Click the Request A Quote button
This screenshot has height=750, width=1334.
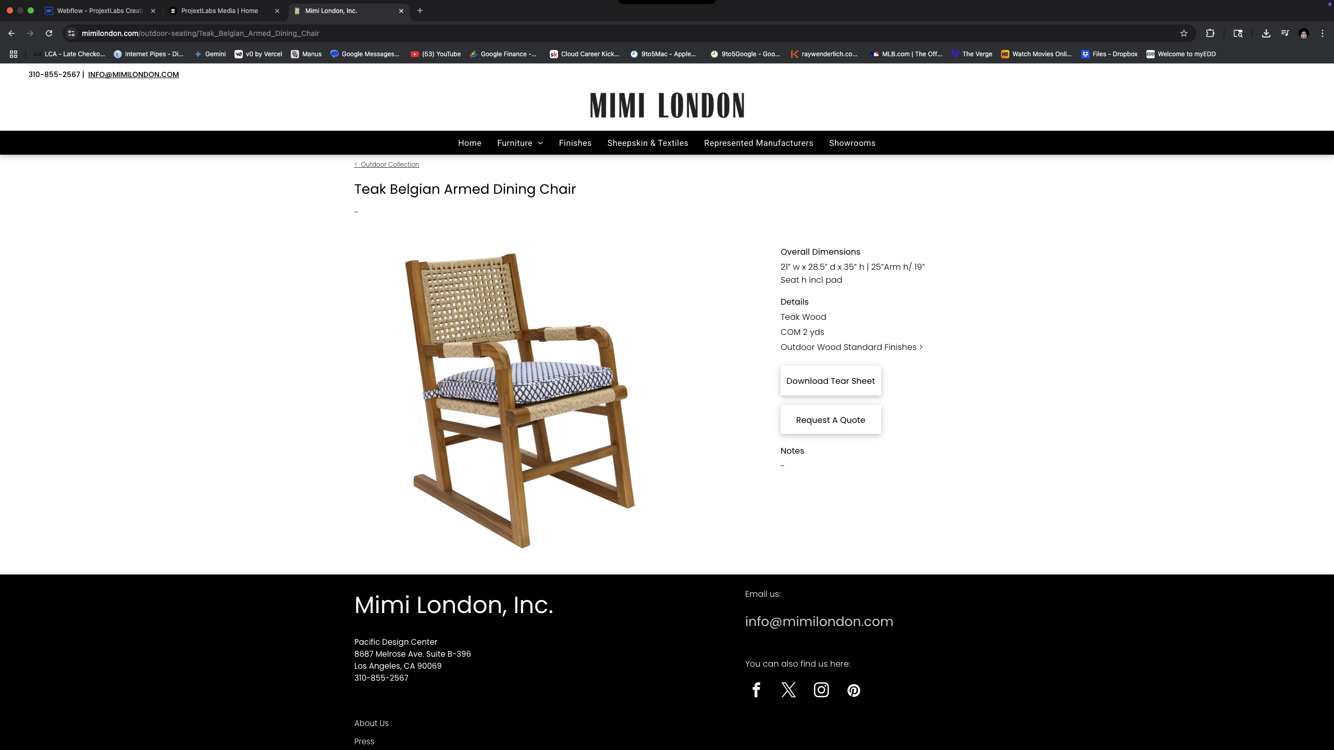pyautogui.click(x=831, y=420)
